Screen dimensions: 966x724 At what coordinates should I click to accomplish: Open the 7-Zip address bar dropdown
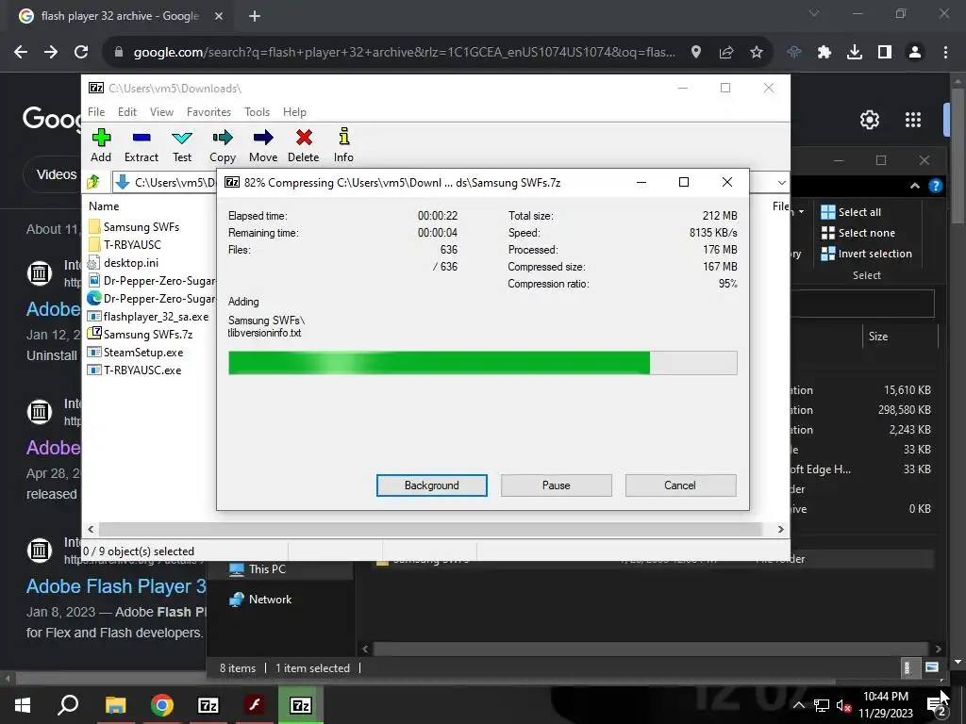click(x=781, y=183)
